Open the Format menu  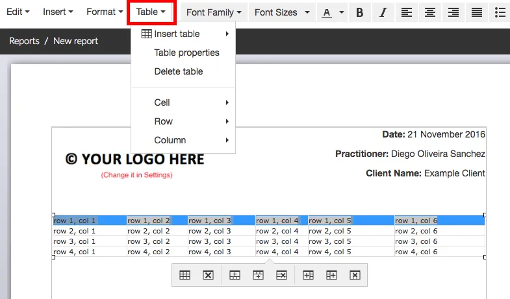tap(105, 12)
